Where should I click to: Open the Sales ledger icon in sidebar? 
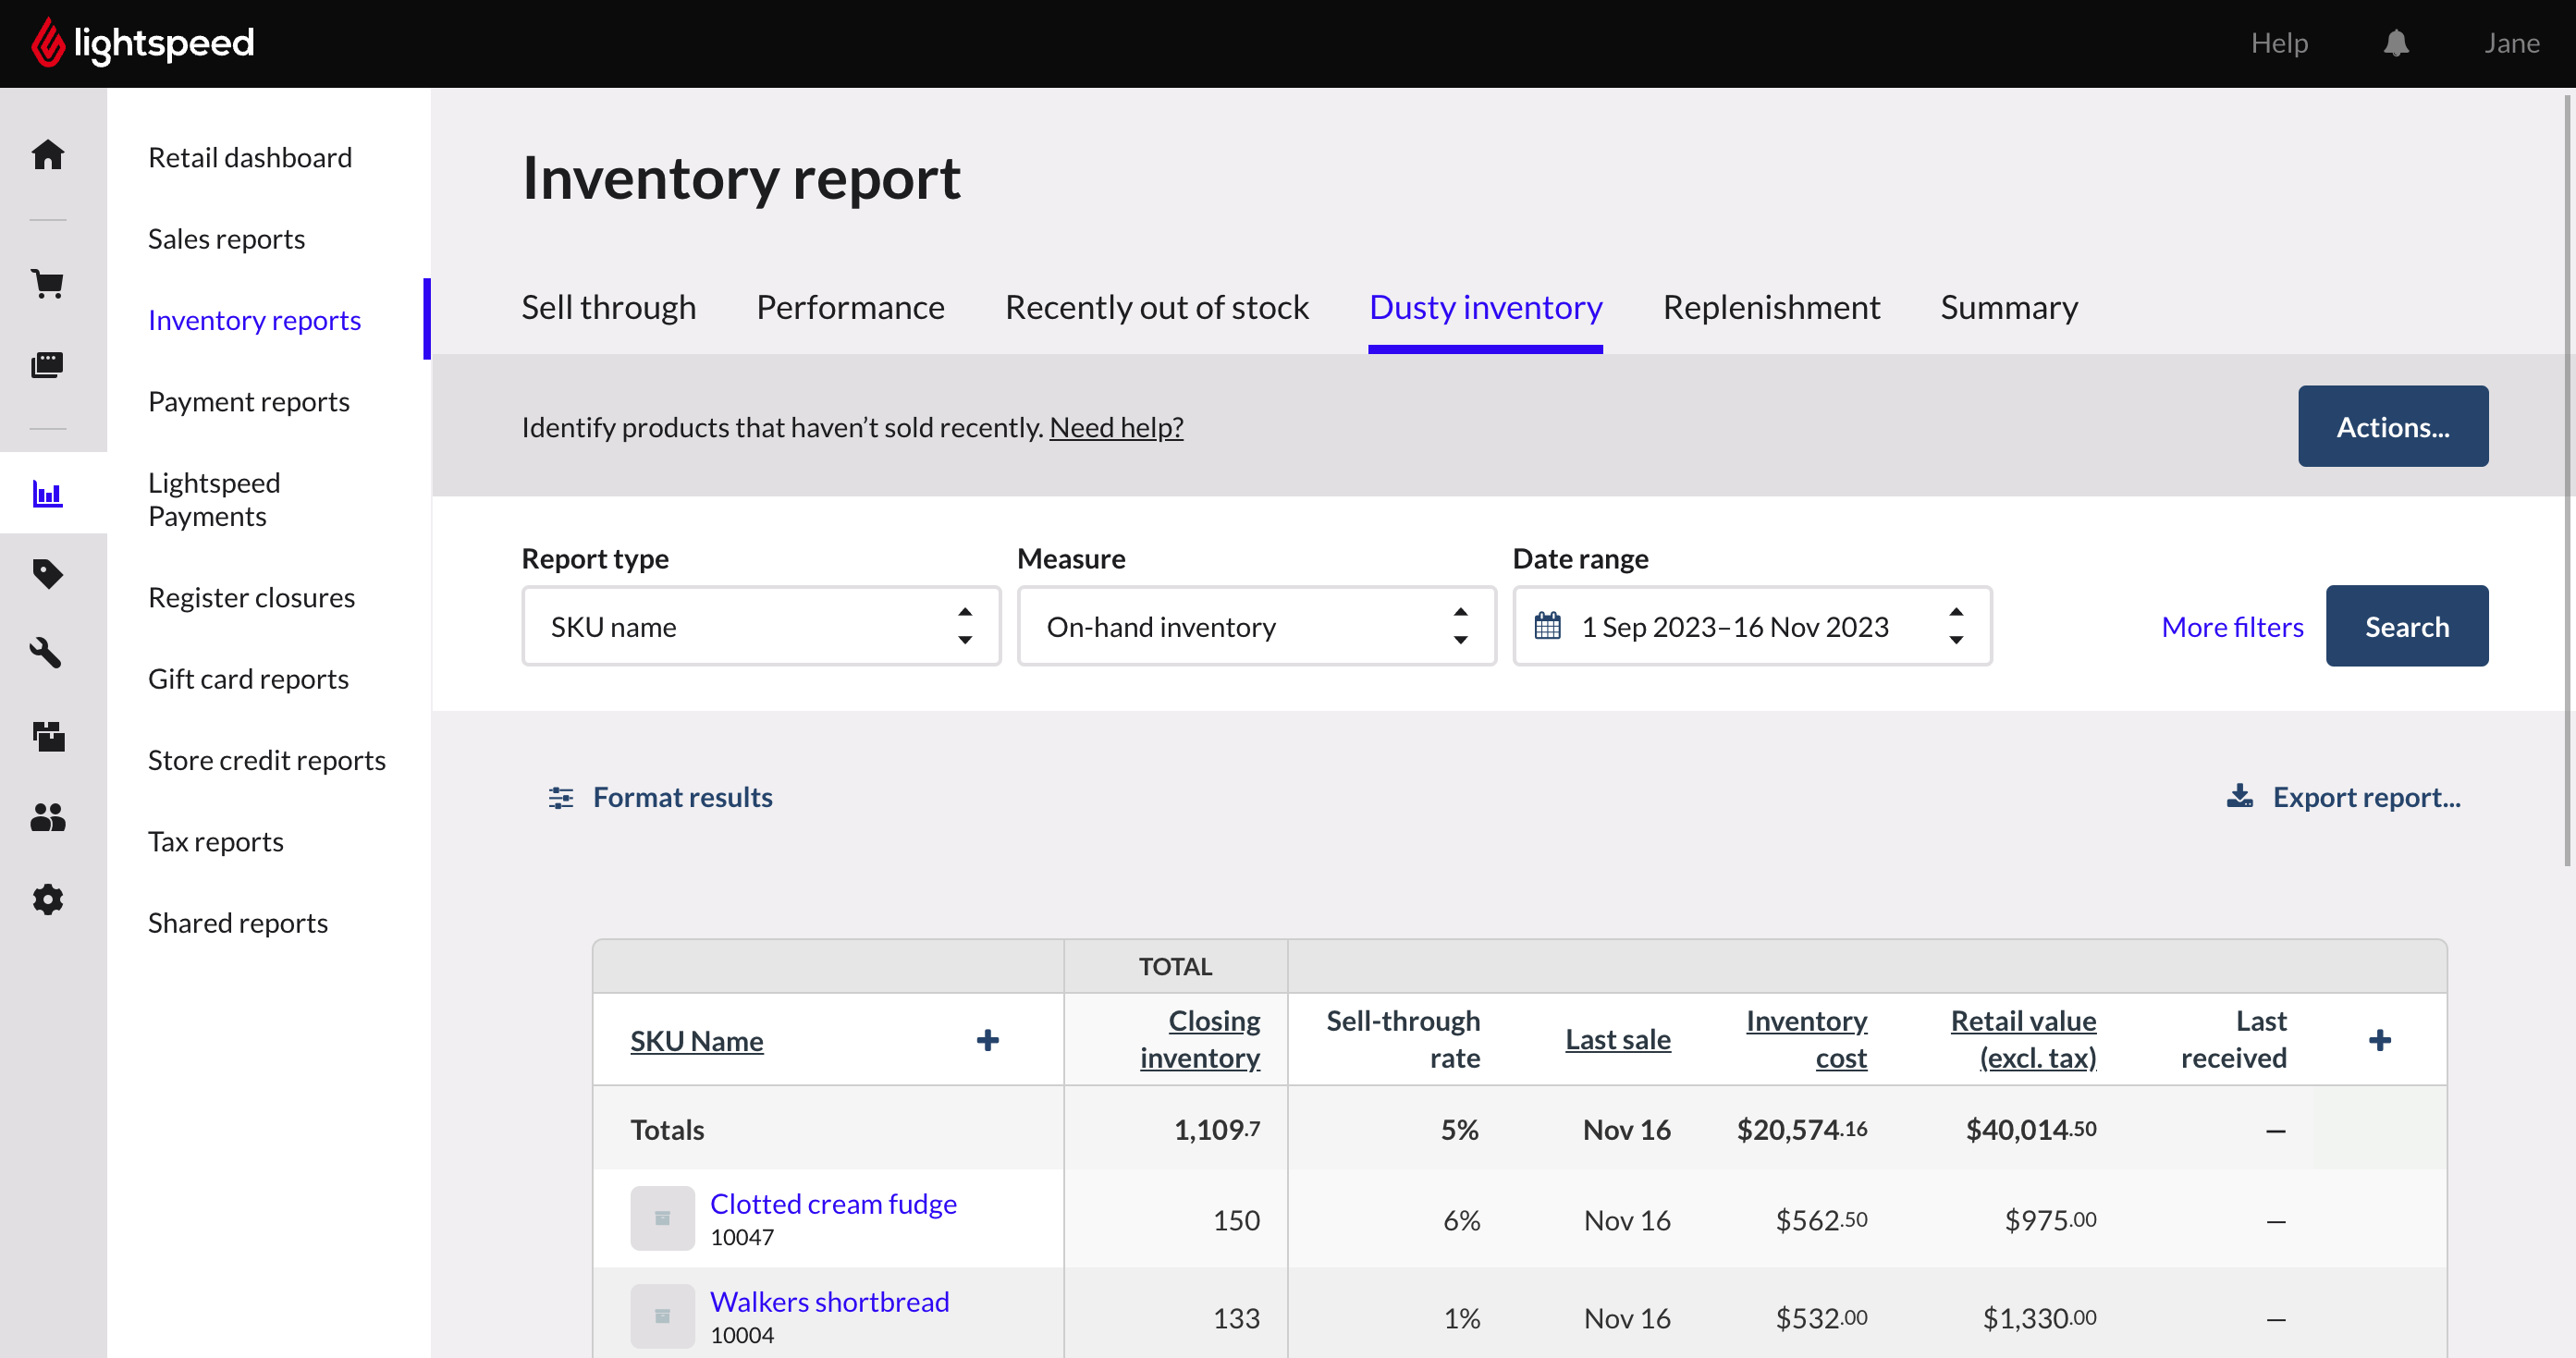pyautogui.click(x=48, y=365)
